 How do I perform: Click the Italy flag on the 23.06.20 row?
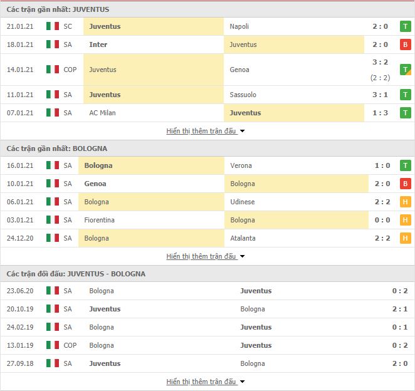(53, 291)
